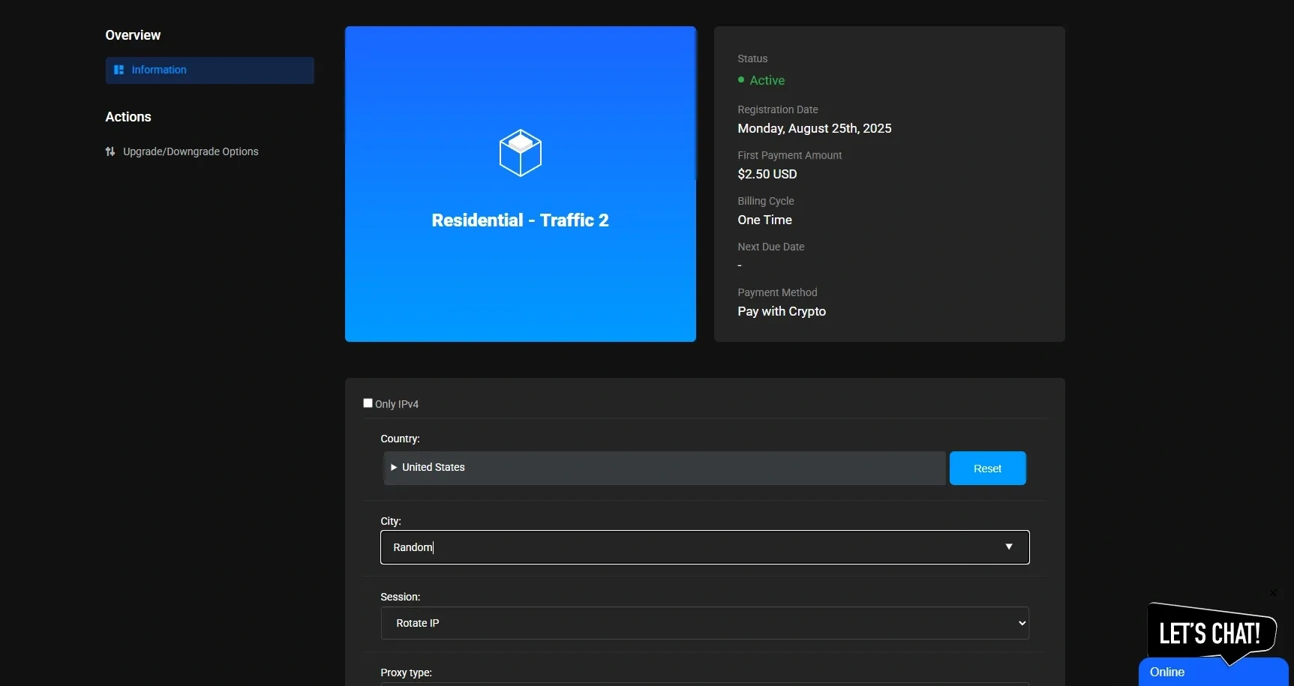Click the Only IPv4 label text
Screen dimensions: 1294x686
pyautogui.click(x=397, y=404)
